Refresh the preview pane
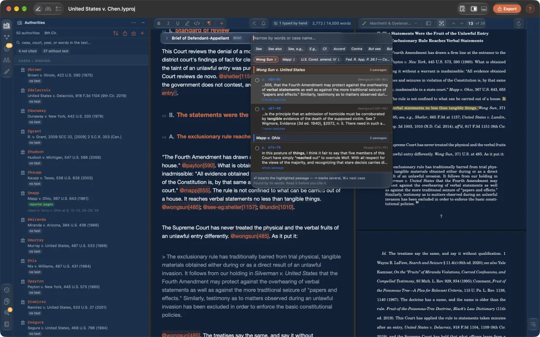 pyautogui.click(x=519, y=23)
